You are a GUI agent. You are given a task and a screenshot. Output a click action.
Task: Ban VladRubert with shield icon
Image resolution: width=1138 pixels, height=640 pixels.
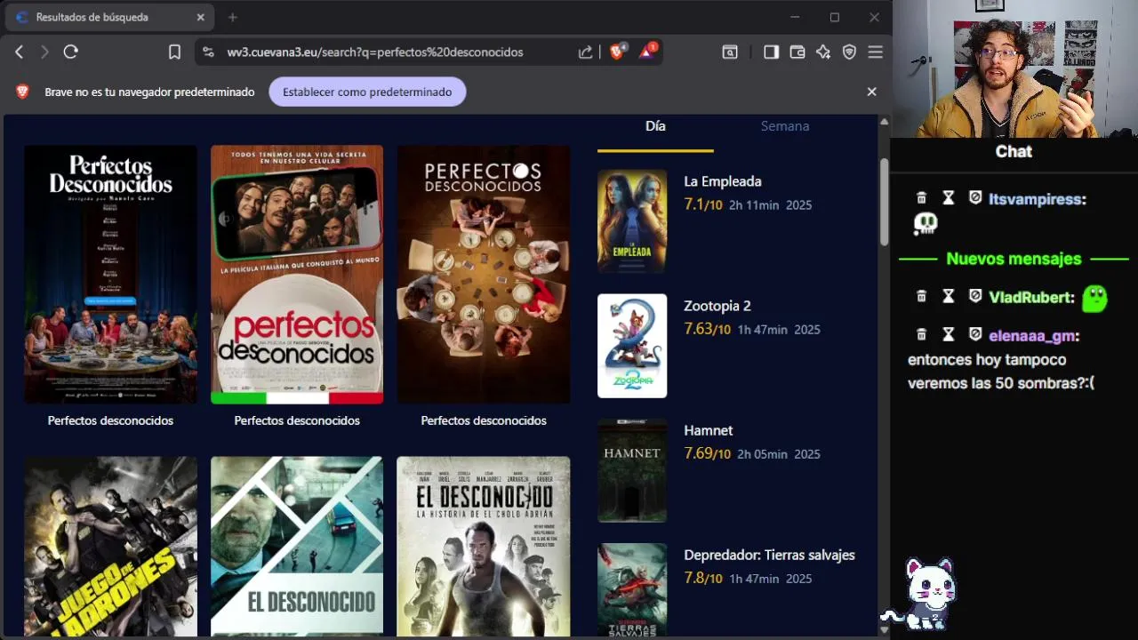click(x=975, y=296)
